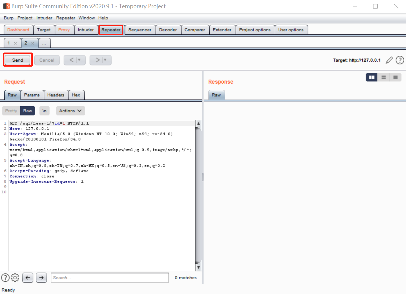Open Repeater help question mark icon

tap(400, 60)
